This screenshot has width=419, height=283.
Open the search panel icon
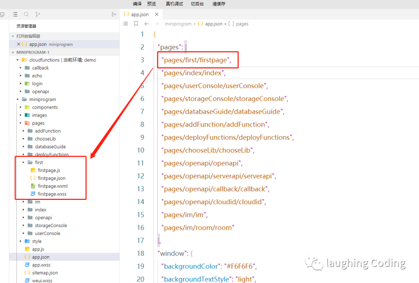pos(26,14)
